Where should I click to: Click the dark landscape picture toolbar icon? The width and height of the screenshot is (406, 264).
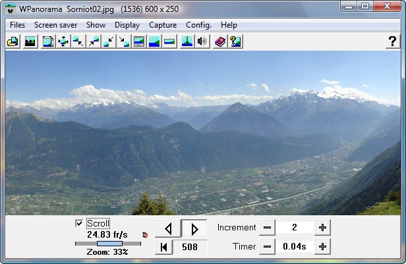(30, 41)
